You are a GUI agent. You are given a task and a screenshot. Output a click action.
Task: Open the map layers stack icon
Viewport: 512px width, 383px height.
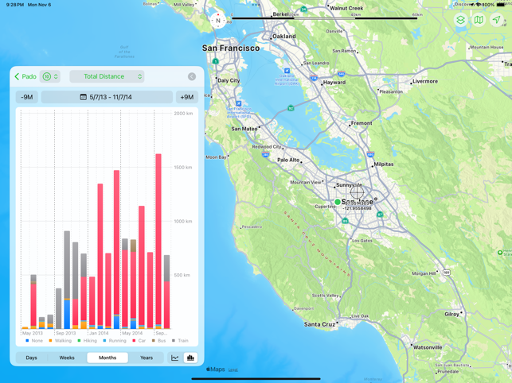460,20
